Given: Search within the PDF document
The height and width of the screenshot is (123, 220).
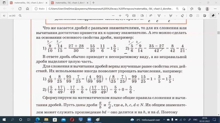Looking at the screenshot, I should click(20, 16).
